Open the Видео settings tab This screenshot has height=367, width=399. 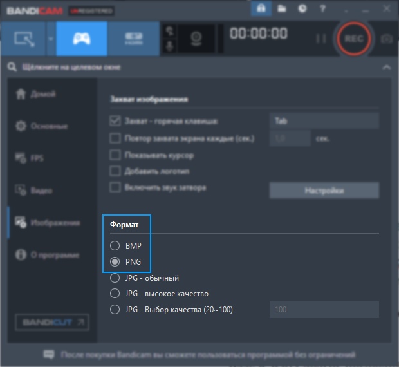pos(52,191)
